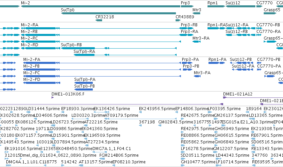Click the CG7770-RB transcript label
Image resolution: width=283 pixels, height=167 pixels.
[268, 25]
